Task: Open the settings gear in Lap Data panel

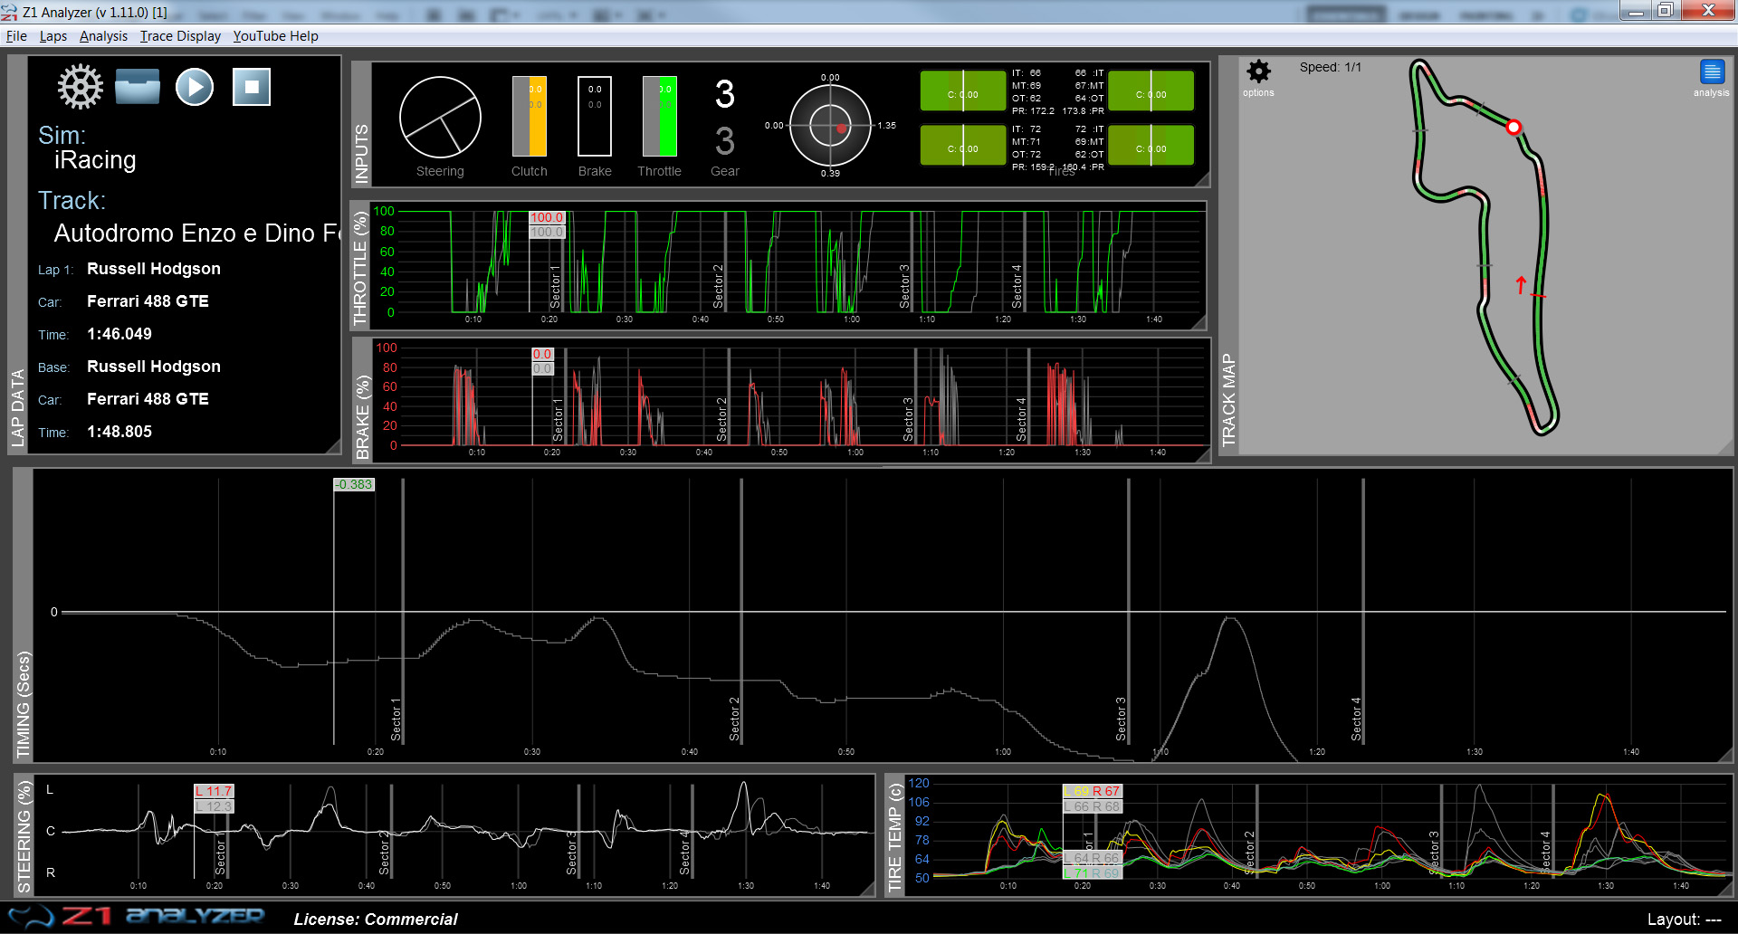Action: point(81,87)
